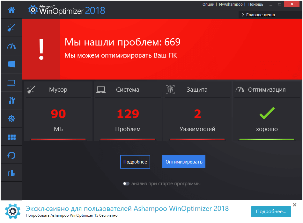Open the bar chart statistics sidebar icon
This screenshot has height=223, width=303.
point(11,173)
